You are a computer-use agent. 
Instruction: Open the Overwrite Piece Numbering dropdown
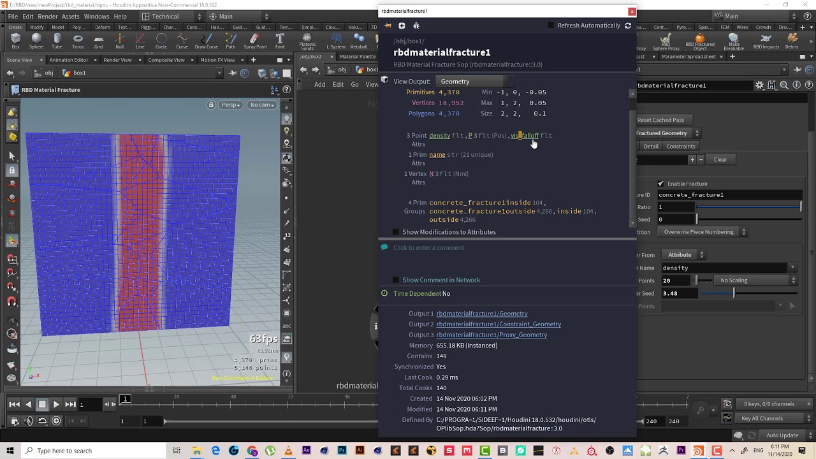703,232
